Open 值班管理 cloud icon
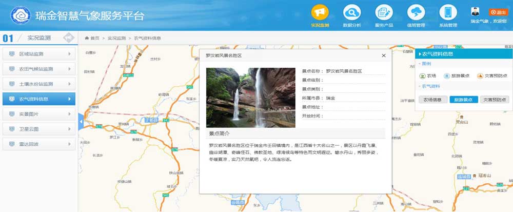Viewport: 513px width, 212px height. pos(416,12)
